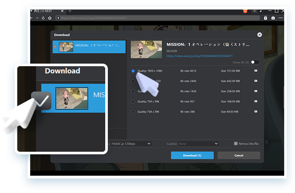The height and width of the screenshot is (193, 295).
Task: Open the bag icon next to lock
Action: pos(273,18)
